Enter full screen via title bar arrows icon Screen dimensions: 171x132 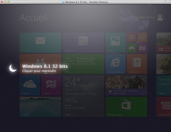[x=169, y=2]
